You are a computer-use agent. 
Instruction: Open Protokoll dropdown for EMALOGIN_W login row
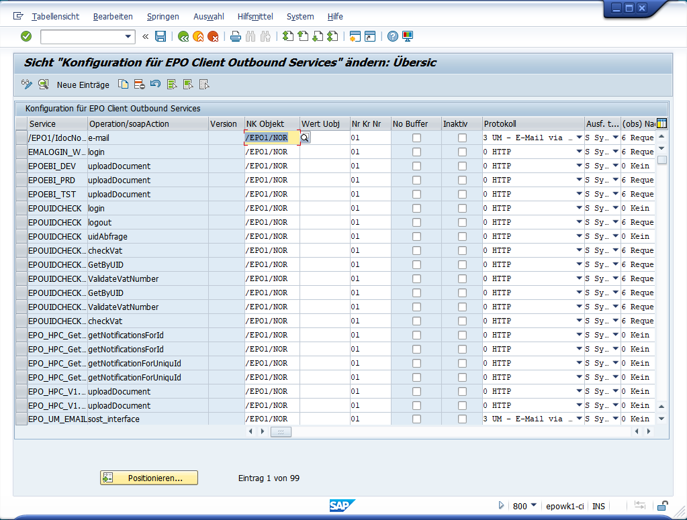pos(580,152)
